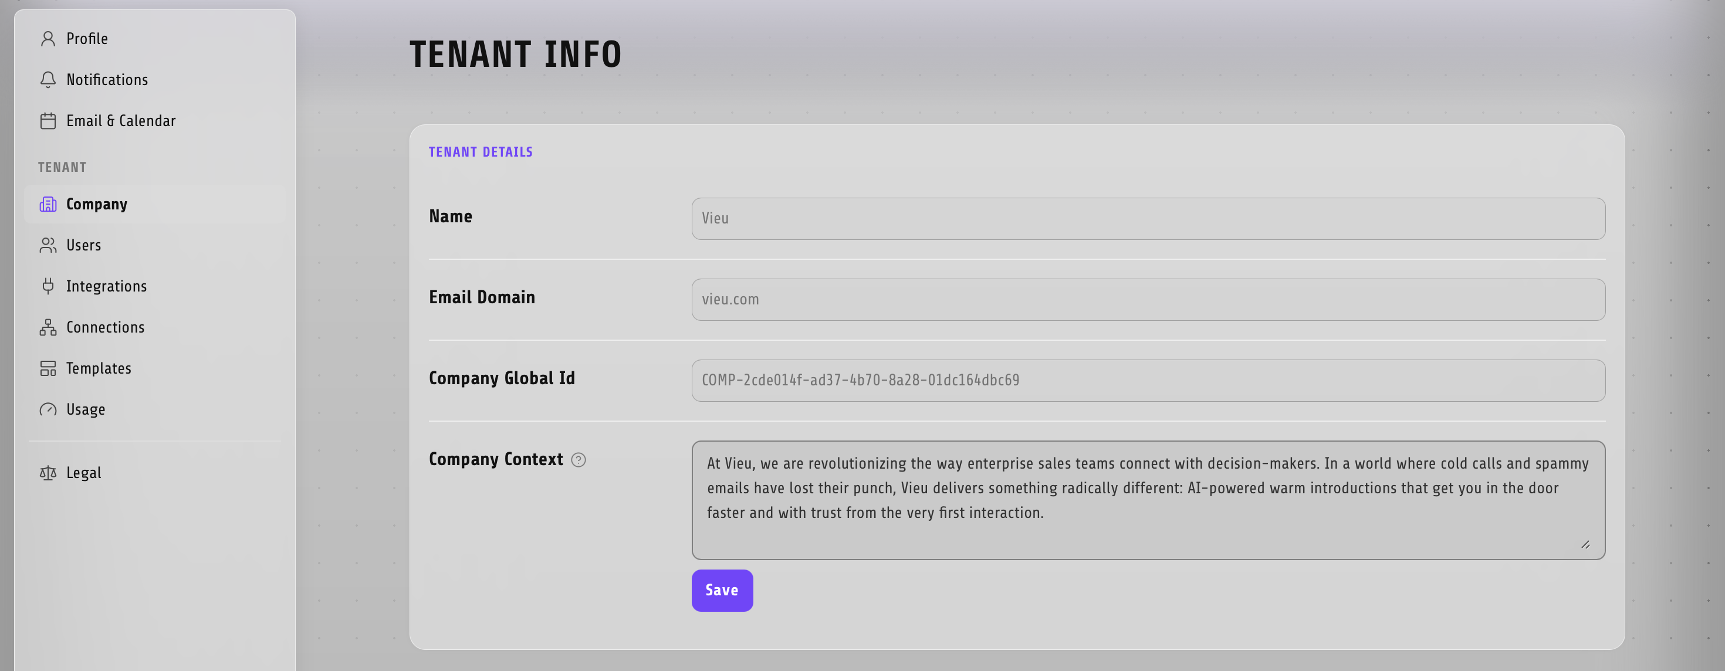Click inside the Company Context textarea

(1148, 500)
